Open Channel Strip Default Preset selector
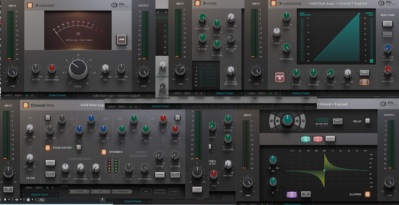The height and width of the screenshot is (205, 399). click(x=40, y=195)
